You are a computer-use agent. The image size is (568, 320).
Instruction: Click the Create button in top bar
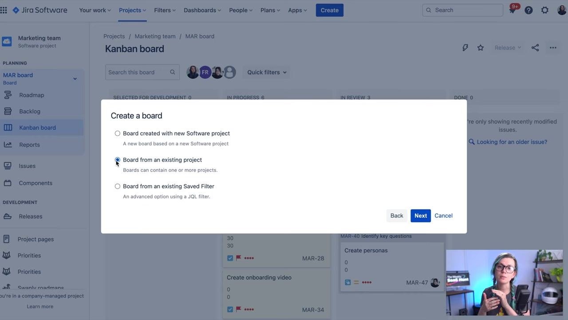tap(330, 10)
